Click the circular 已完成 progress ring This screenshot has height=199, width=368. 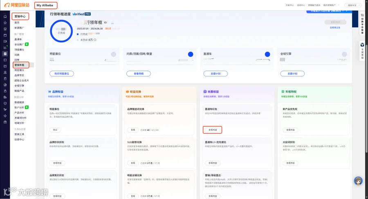[61, 31]
